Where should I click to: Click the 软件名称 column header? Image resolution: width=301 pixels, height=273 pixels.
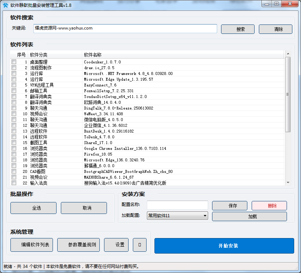click(x=93, y=55)
